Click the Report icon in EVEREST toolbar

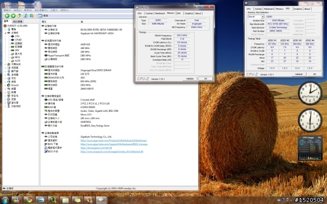pos(43,16)
